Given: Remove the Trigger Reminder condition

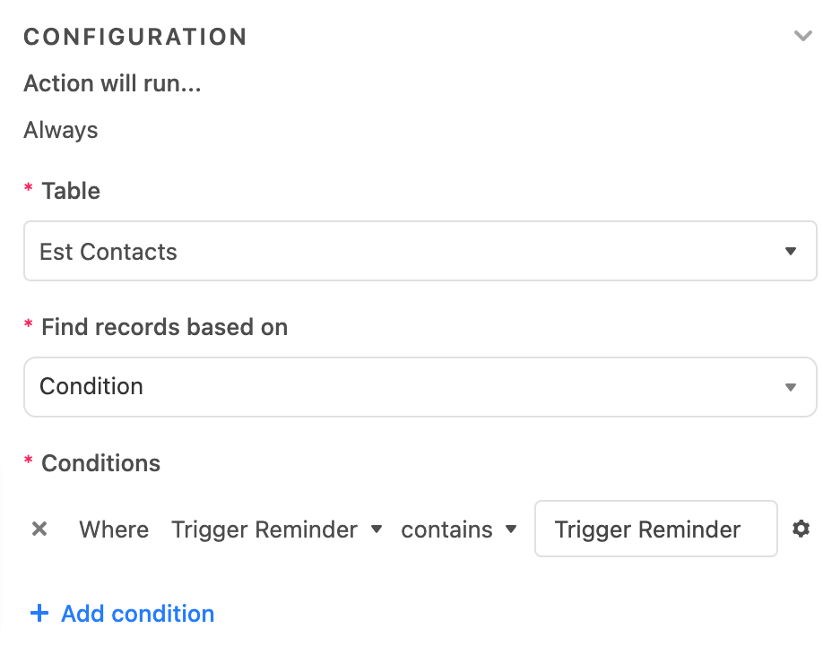Looking at the screenshot, I should (x=39, y=530).
